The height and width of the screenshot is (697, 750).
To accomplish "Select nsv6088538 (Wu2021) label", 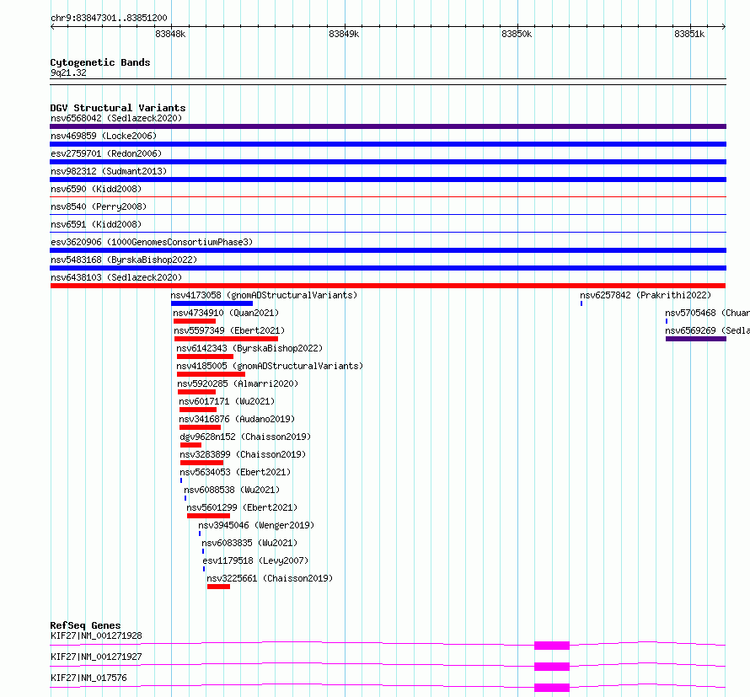I will 232,490.
